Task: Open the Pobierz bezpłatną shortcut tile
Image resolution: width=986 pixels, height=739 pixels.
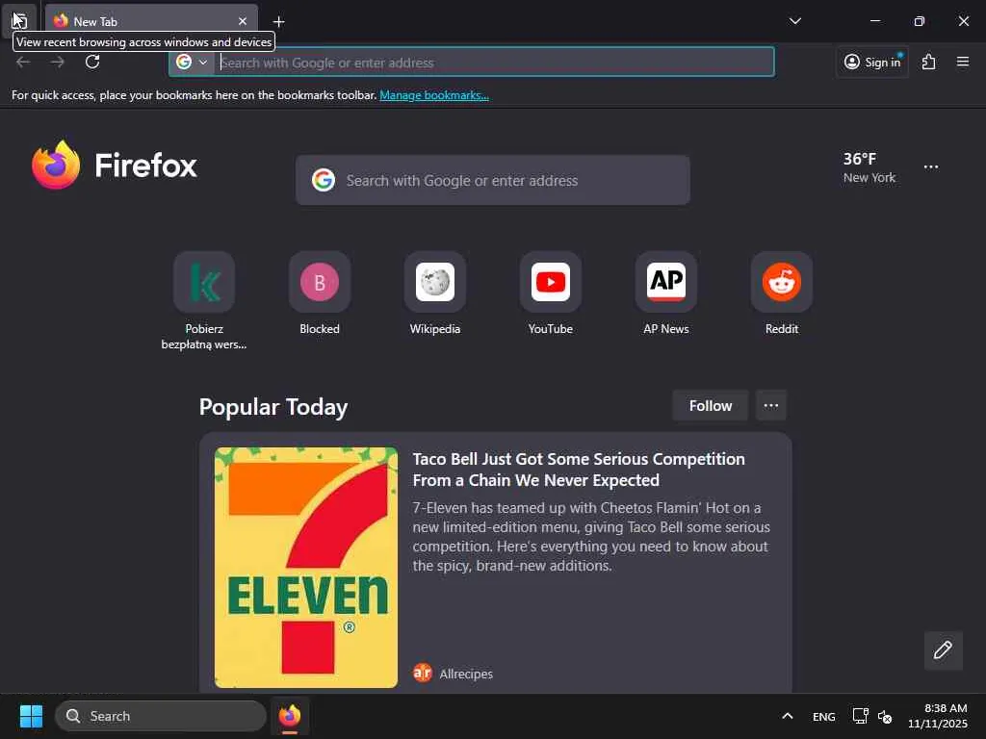Action: [x=204, y=300]
